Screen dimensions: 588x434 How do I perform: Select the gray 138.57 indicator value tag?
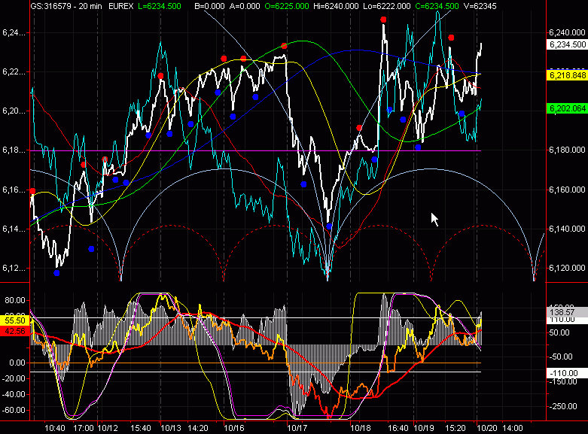567,312
